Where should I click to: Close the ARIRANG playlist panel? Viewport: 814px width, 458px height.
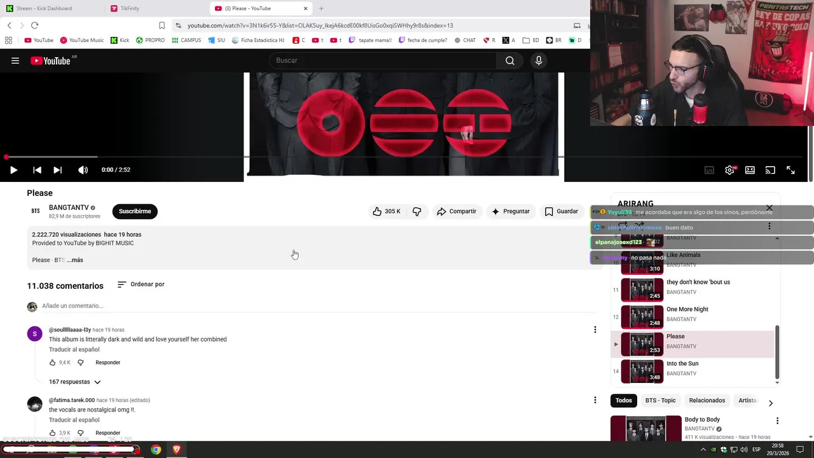769,208
